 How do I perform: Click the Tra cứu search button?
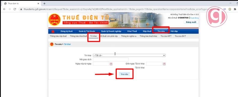tap(124, 74)
